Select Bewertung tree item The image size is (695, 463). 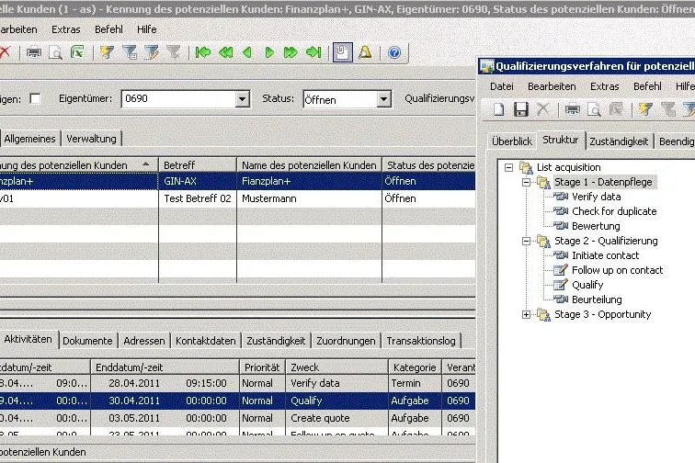tap(596, 226)
